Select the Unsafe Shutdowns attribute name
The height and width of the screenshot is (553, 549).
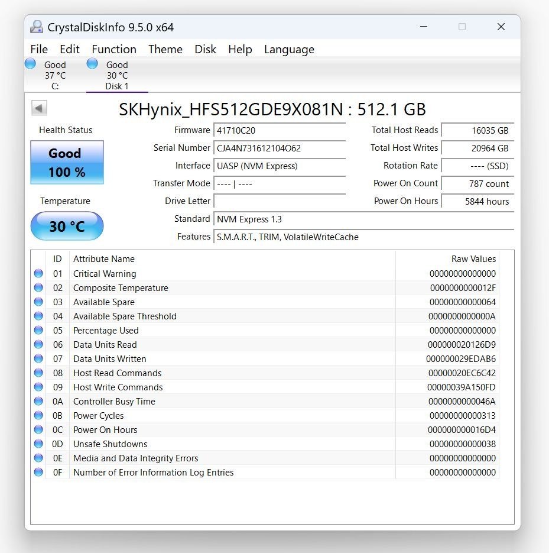point(111,444)
